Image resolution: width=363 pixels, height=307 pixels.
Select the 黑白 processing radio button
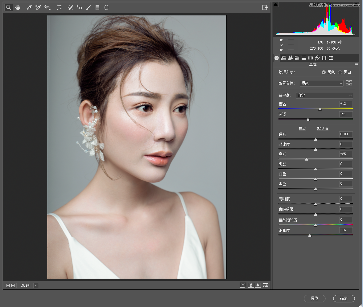340,72
